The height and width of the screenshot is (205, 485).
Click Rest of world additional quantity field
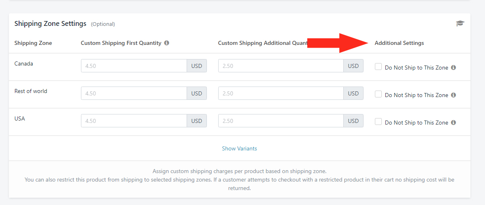(x=281, y=93)
